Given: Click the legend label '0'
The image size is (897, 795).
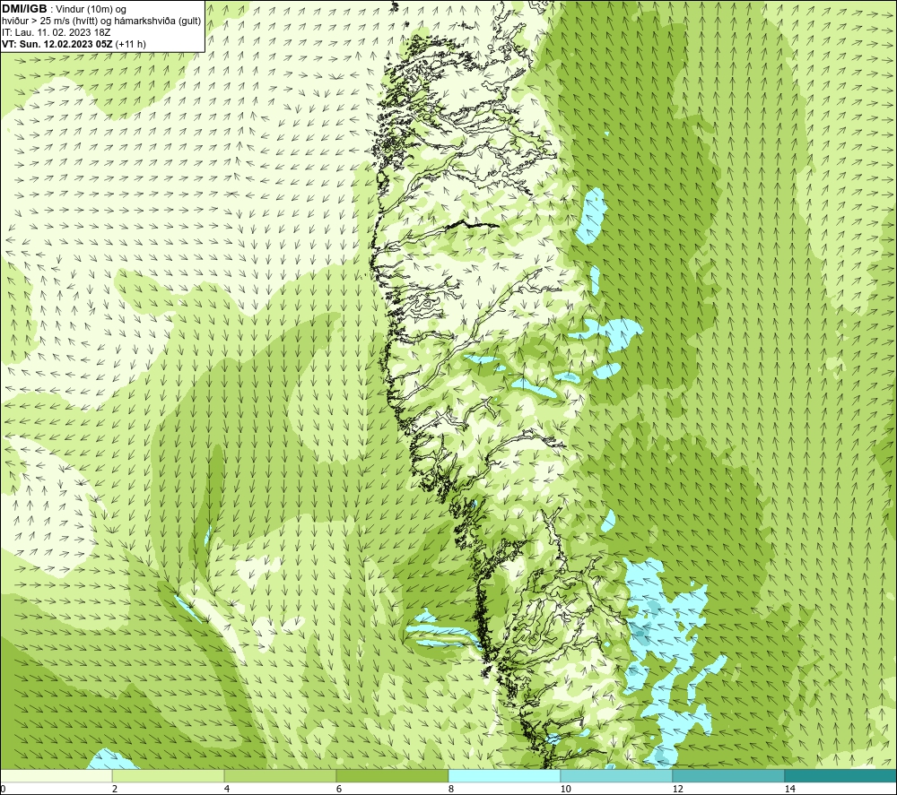Looking at the screenshot, I should click(x=3, y=789).
